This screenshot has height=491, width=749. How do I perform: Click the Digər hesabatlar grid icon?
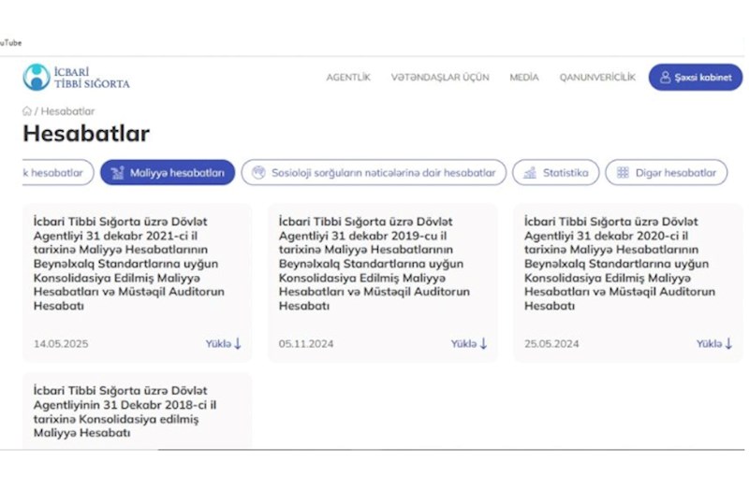coord(623,172)
